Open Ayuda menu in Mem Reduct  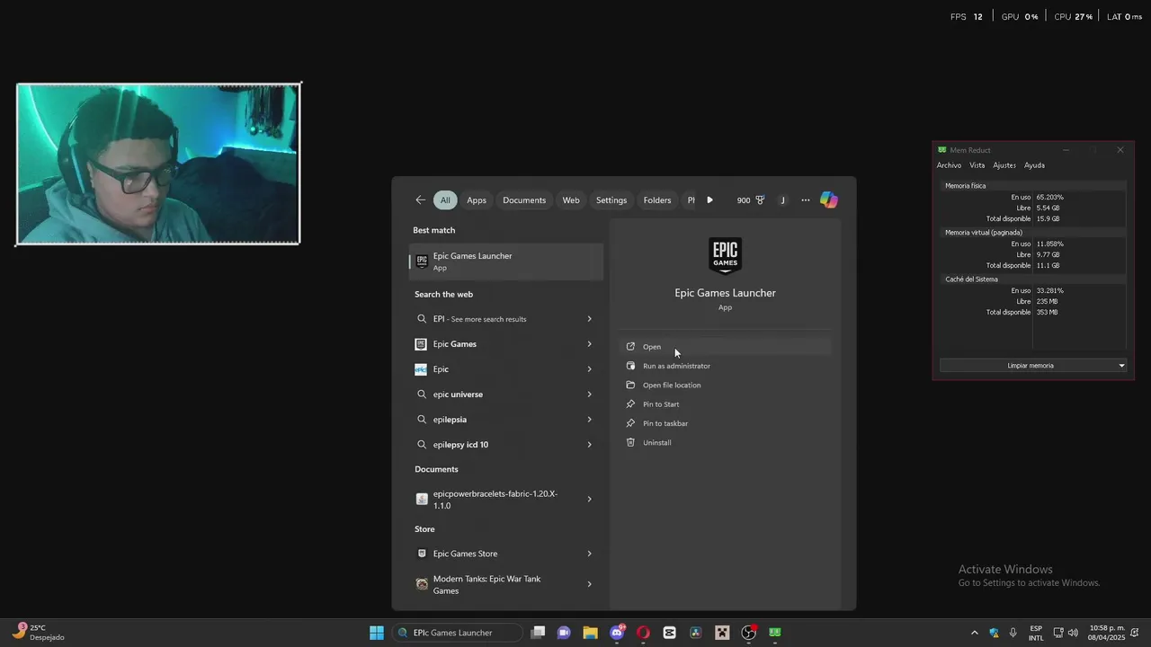[1034, 165]
